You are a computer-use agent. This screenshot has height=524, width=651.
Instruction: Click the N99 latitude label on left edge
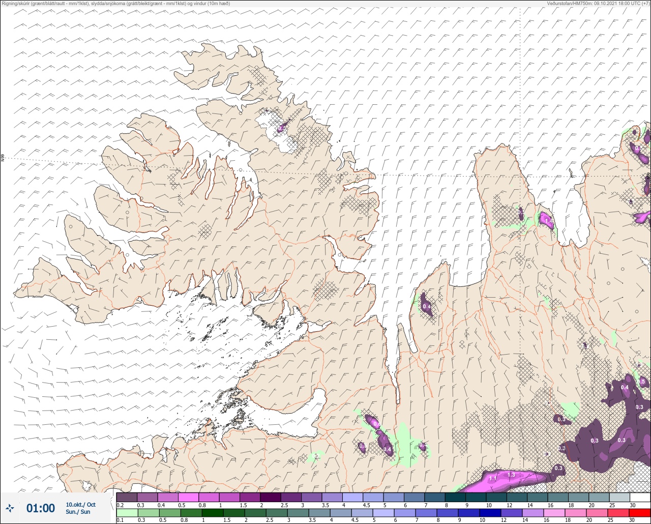3,158
